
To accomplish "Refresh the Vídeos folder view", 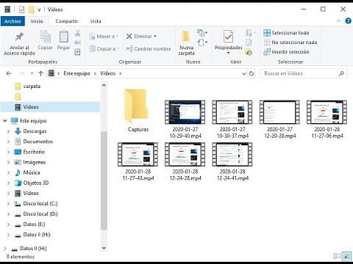I will click(252, 73).
